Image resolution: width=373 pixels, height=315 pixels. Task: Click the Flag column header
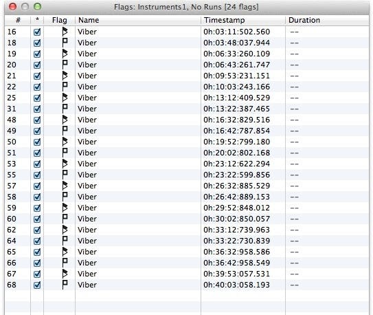(60, 20)
